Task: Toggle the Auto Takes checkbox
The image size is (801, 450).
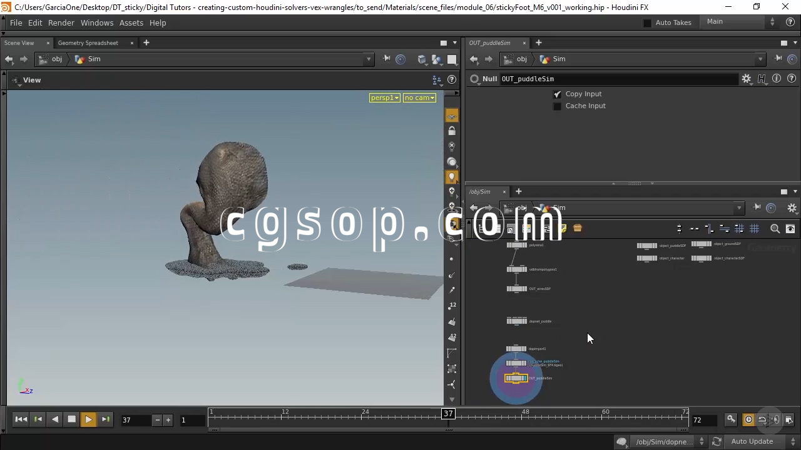Action: tap(647, 22)
